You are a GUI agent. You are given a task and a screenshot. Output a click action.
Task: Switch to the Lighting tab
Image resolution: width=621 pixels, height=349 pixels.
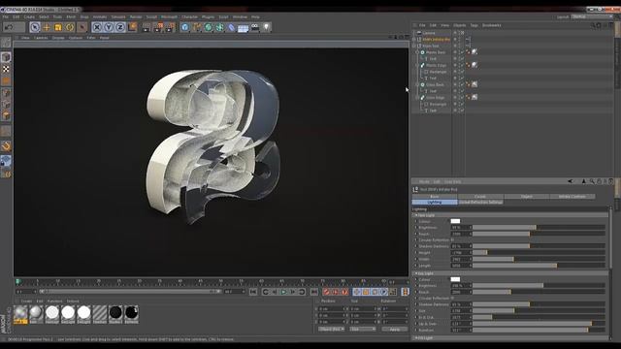435,203
